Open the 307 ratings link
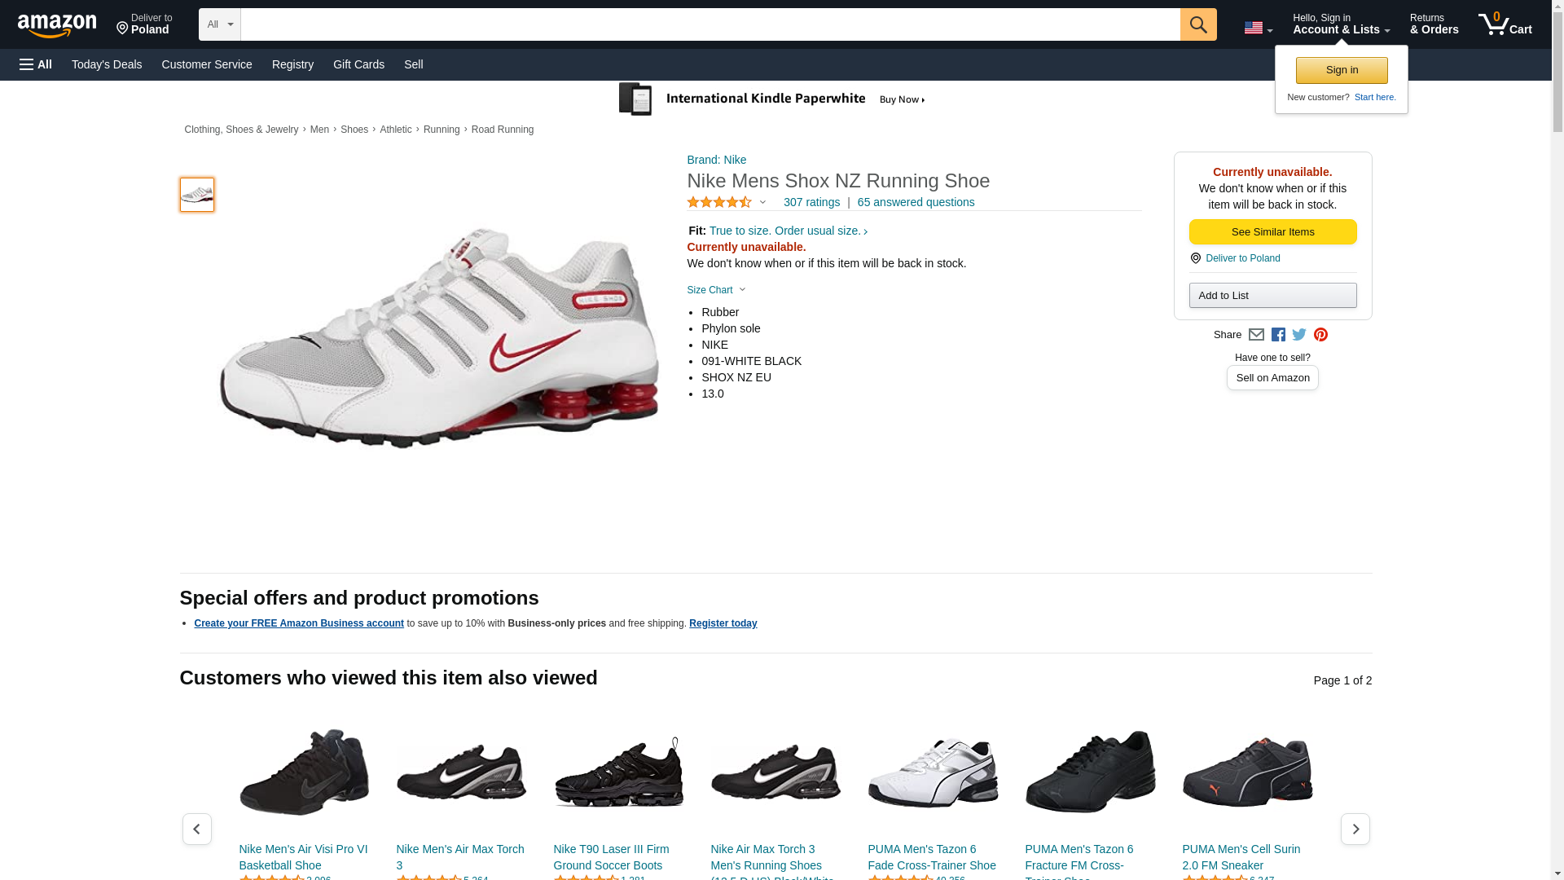This screenshot has width=1564, height=880. tap(811, 202)
